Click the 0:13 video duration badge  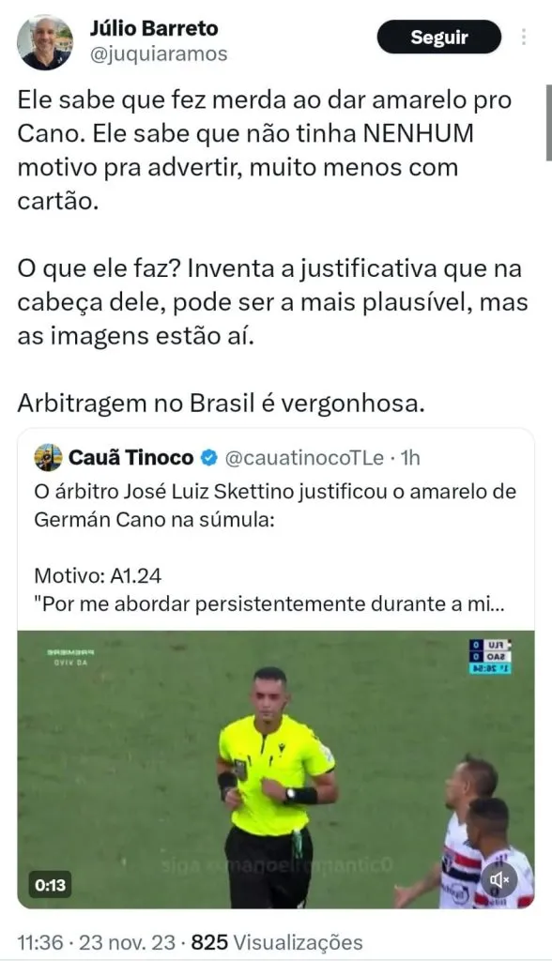click(51, 884)
